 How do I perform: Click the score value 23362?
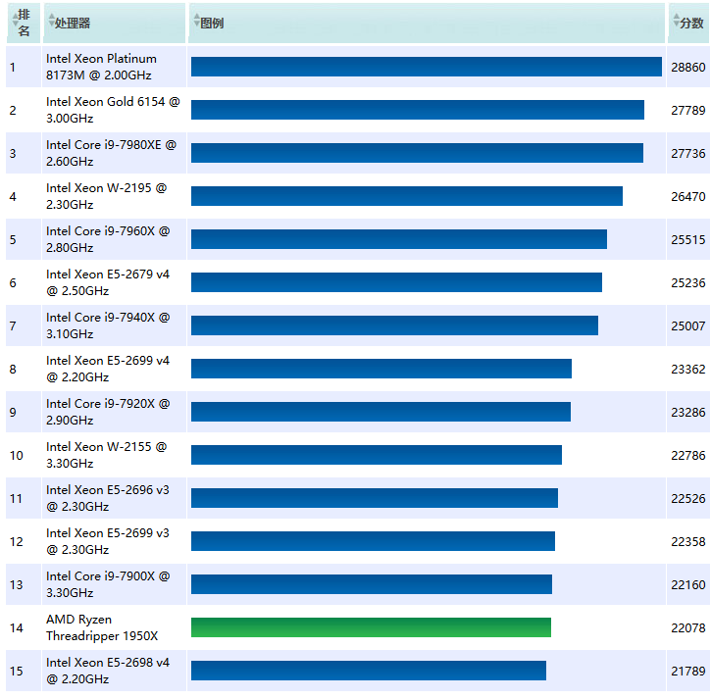click(x=687, y=369)
